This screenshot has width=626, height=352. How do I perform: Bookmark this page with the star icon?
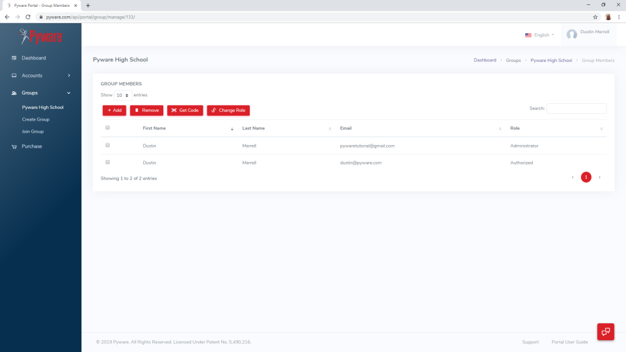[595, 17]
